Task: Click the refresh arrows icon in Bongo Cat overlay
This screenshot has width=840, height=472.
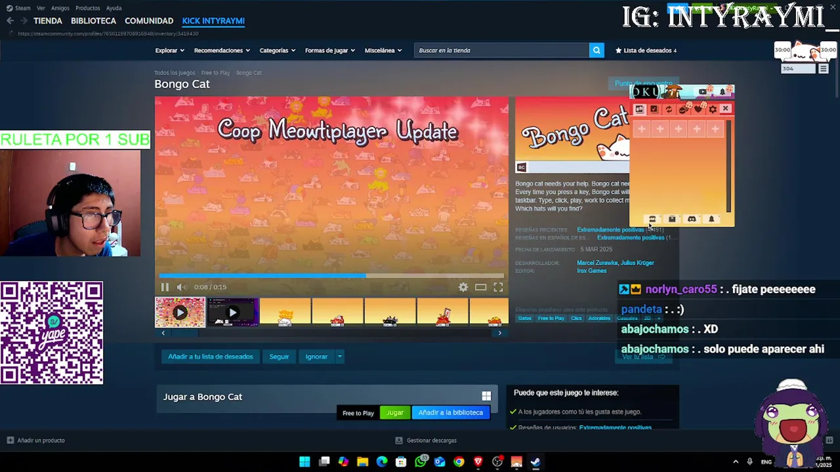Action: (669, 109)
